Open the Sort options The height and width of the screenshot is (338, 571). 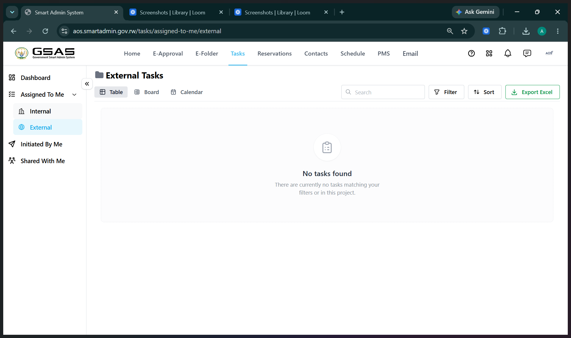pos(485,92)
